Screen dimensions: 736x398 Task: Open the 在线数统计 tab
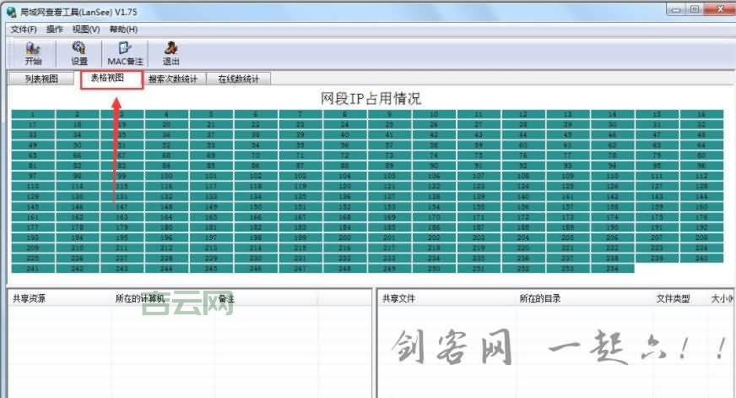pos(239,79)
